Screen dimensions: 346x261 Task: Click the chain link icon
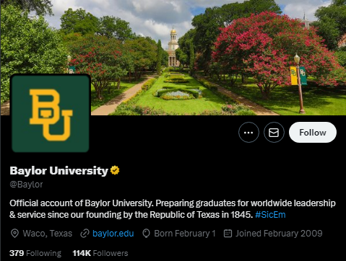click(85, 234)
